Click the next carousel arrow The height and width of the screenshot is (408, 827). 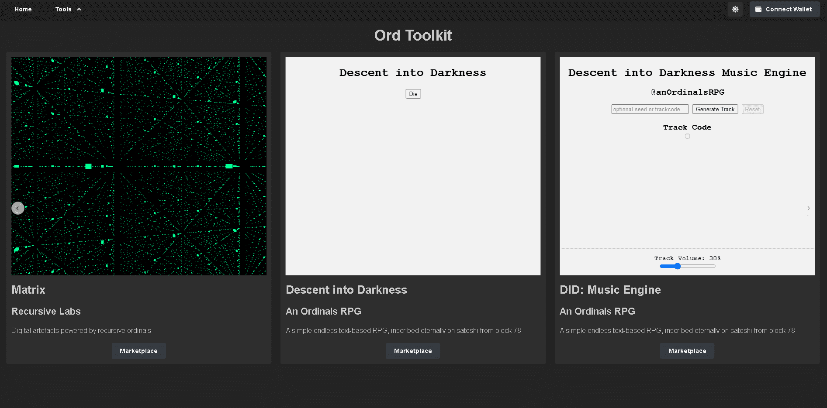click(808, 208)
